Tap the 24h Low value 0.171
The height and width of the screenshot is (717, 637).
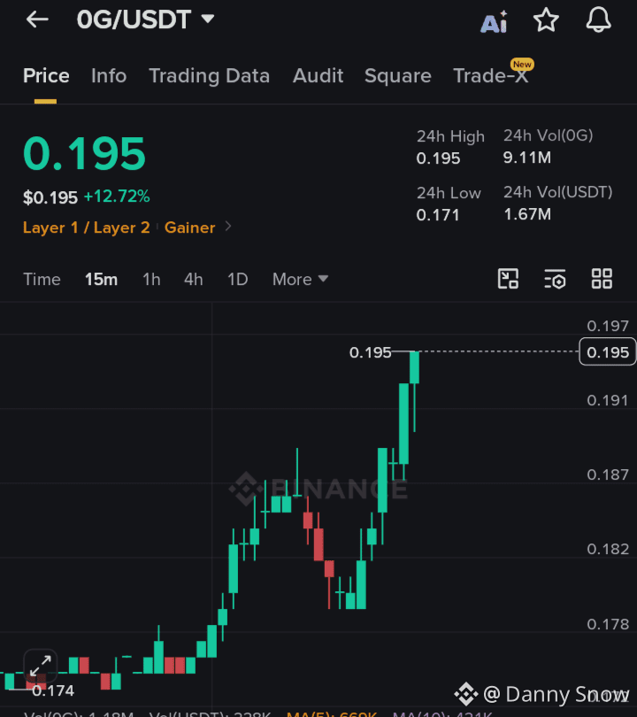click(438, 215)
